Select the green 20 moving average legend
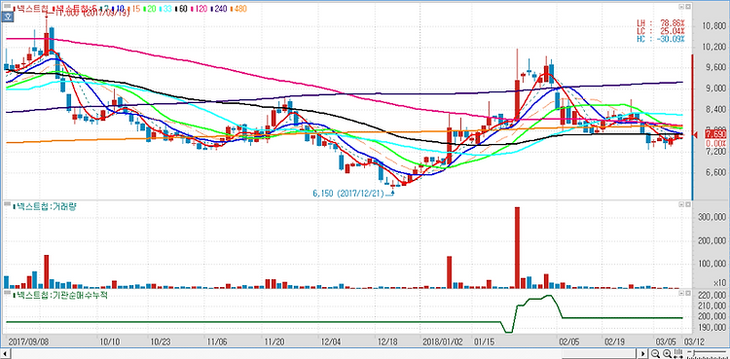The image size is (730, 359). pyautogui.click(x=150, y=9)
